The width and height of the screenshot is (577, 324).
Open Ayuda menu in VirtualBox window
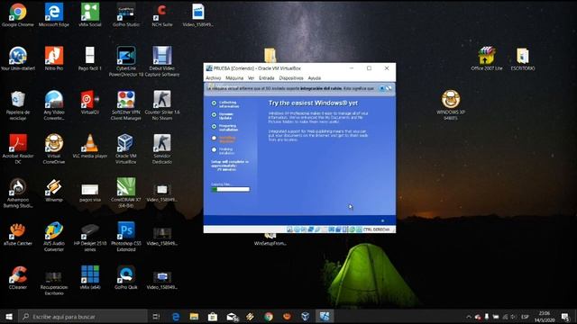coord(315,78)
